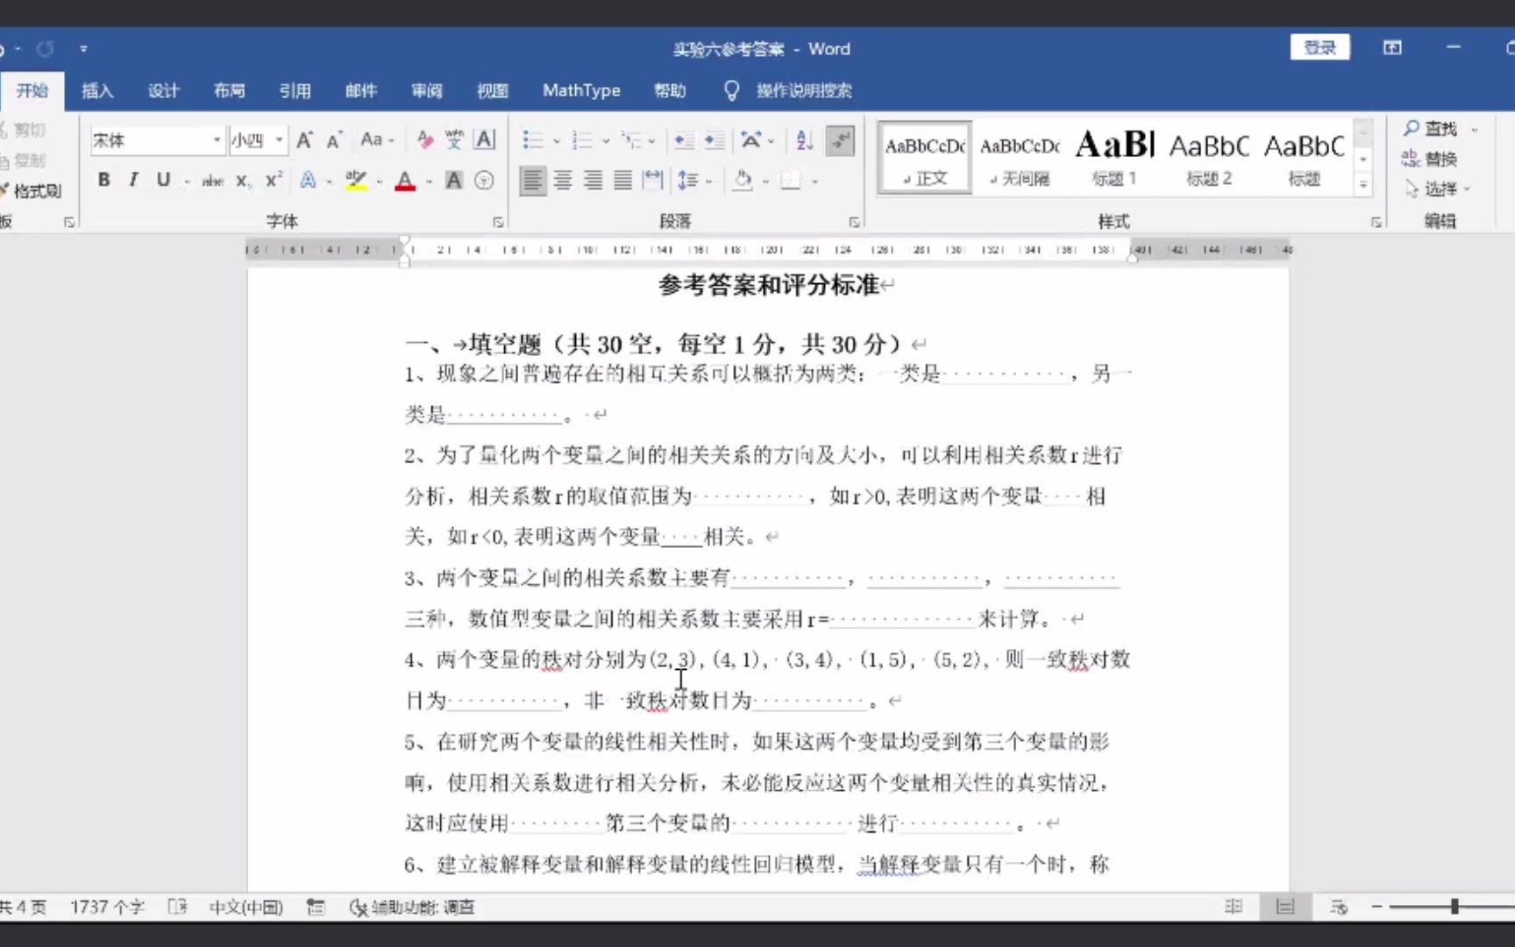Screen dimensions: 1515x947
Task: Open change case Aa dropdown
Action: point(377,139)
